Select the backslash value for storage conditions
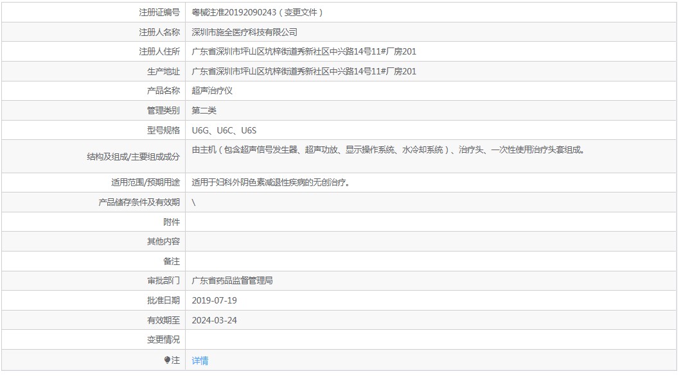681x376 pixels. (194, 203)
